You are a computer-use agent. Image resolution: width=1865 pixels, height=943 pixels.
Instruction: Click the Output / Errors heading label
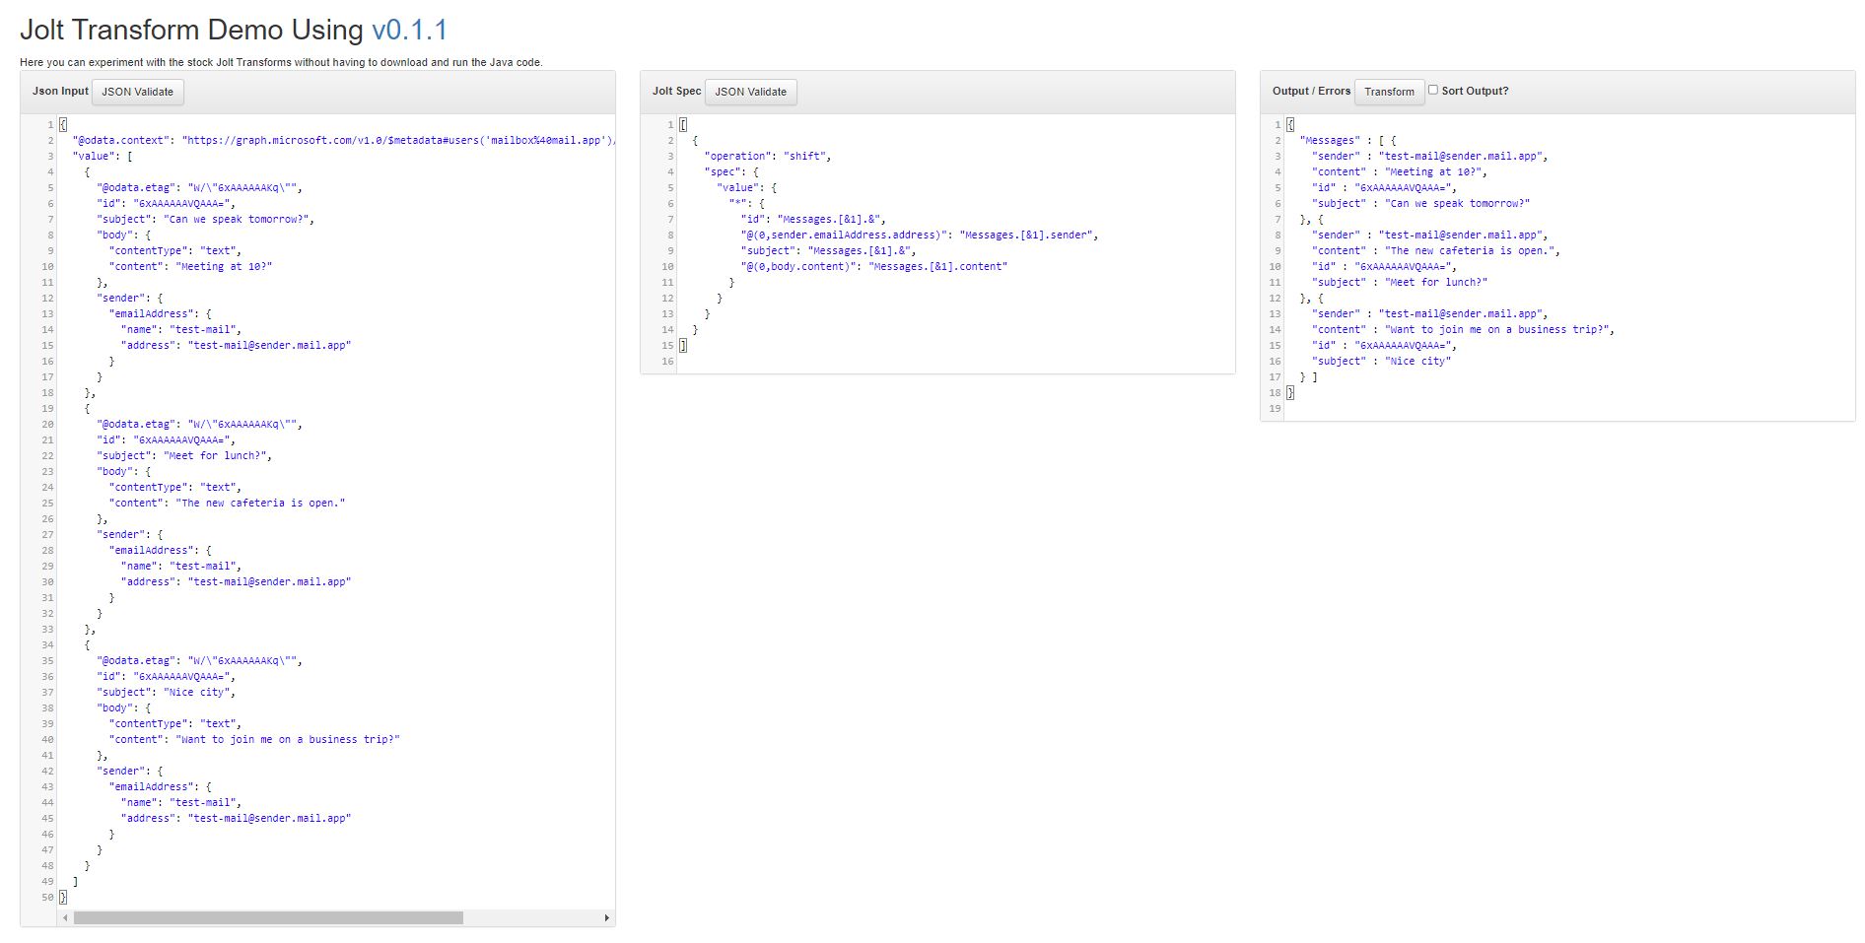[x=1311, y=91]
